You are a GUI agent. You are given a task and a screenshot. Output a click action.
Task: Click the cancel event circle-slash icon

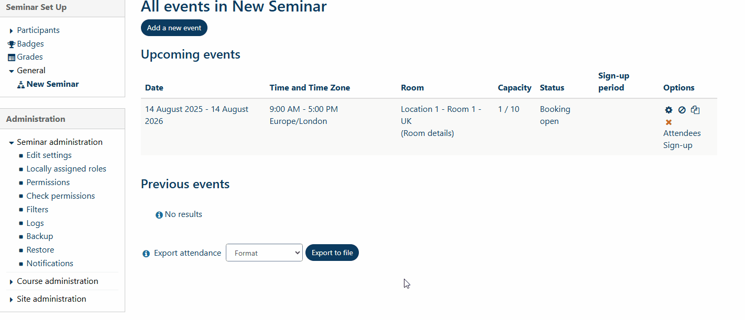click(682, 110)
